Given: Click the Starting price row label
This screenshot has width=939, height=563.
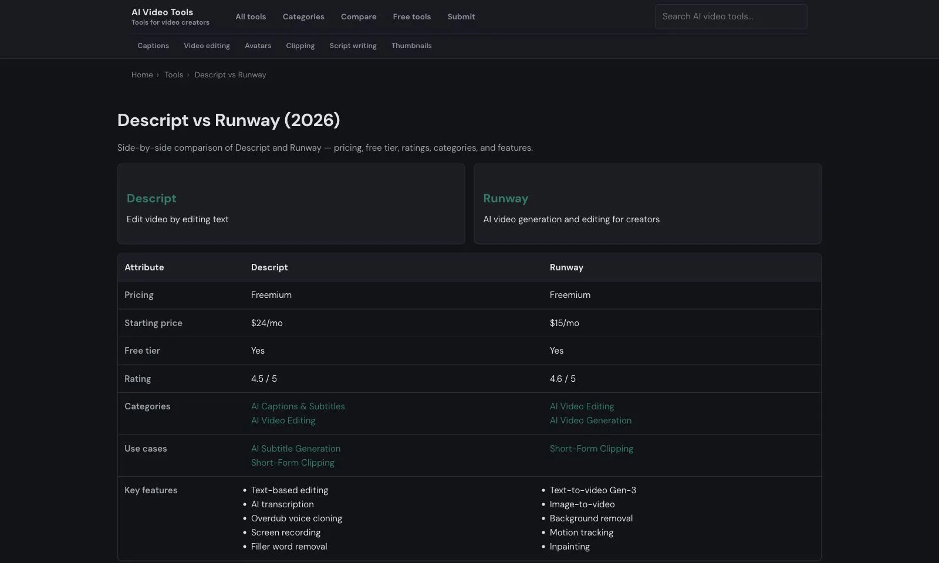Looking at the screenshot, I should coord(153,323).
